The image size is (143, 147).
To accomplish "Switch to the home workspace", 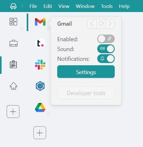I will click(x=13, y=86).
